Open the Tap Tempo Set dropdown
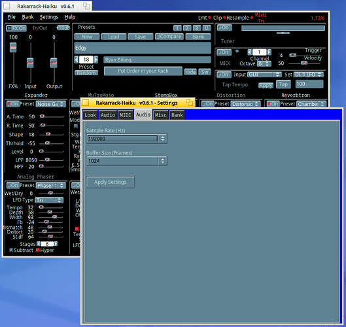 click(x=309, y=75)
